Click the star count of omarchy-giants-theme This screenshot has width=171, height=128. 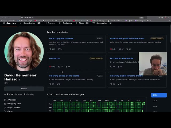tap(52, 49)
